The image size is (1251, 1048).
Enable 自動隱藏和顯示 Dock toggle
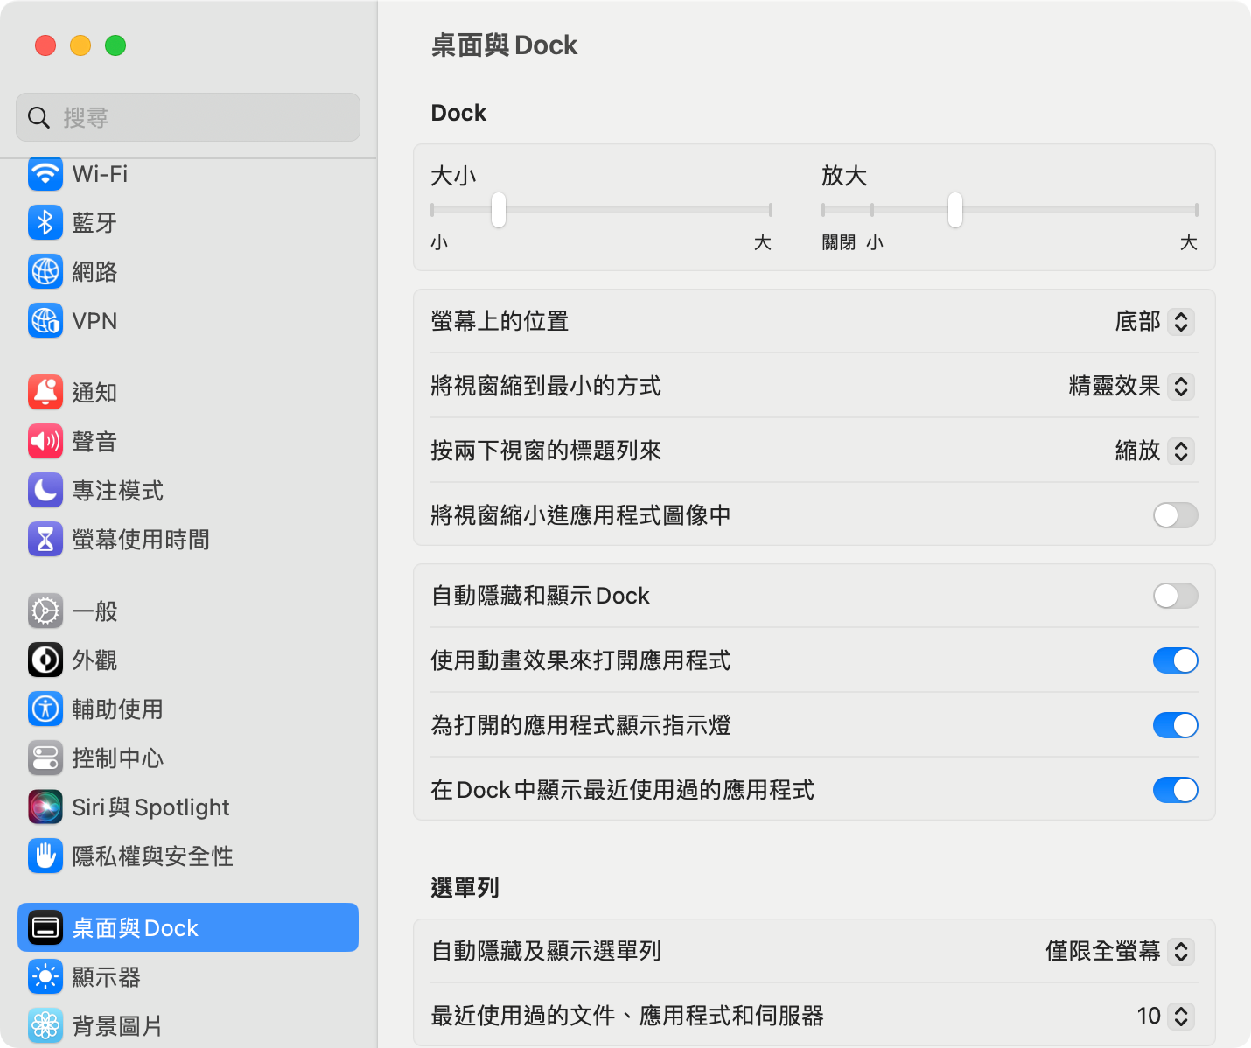click(x=1175, y=596)
